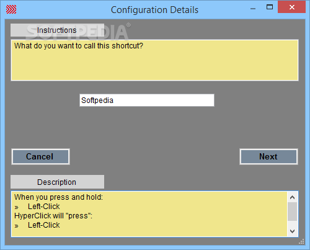Click the HyperClick red arrows app icon
The height and width of the screenshot is (250, 310).
[11, 9]
